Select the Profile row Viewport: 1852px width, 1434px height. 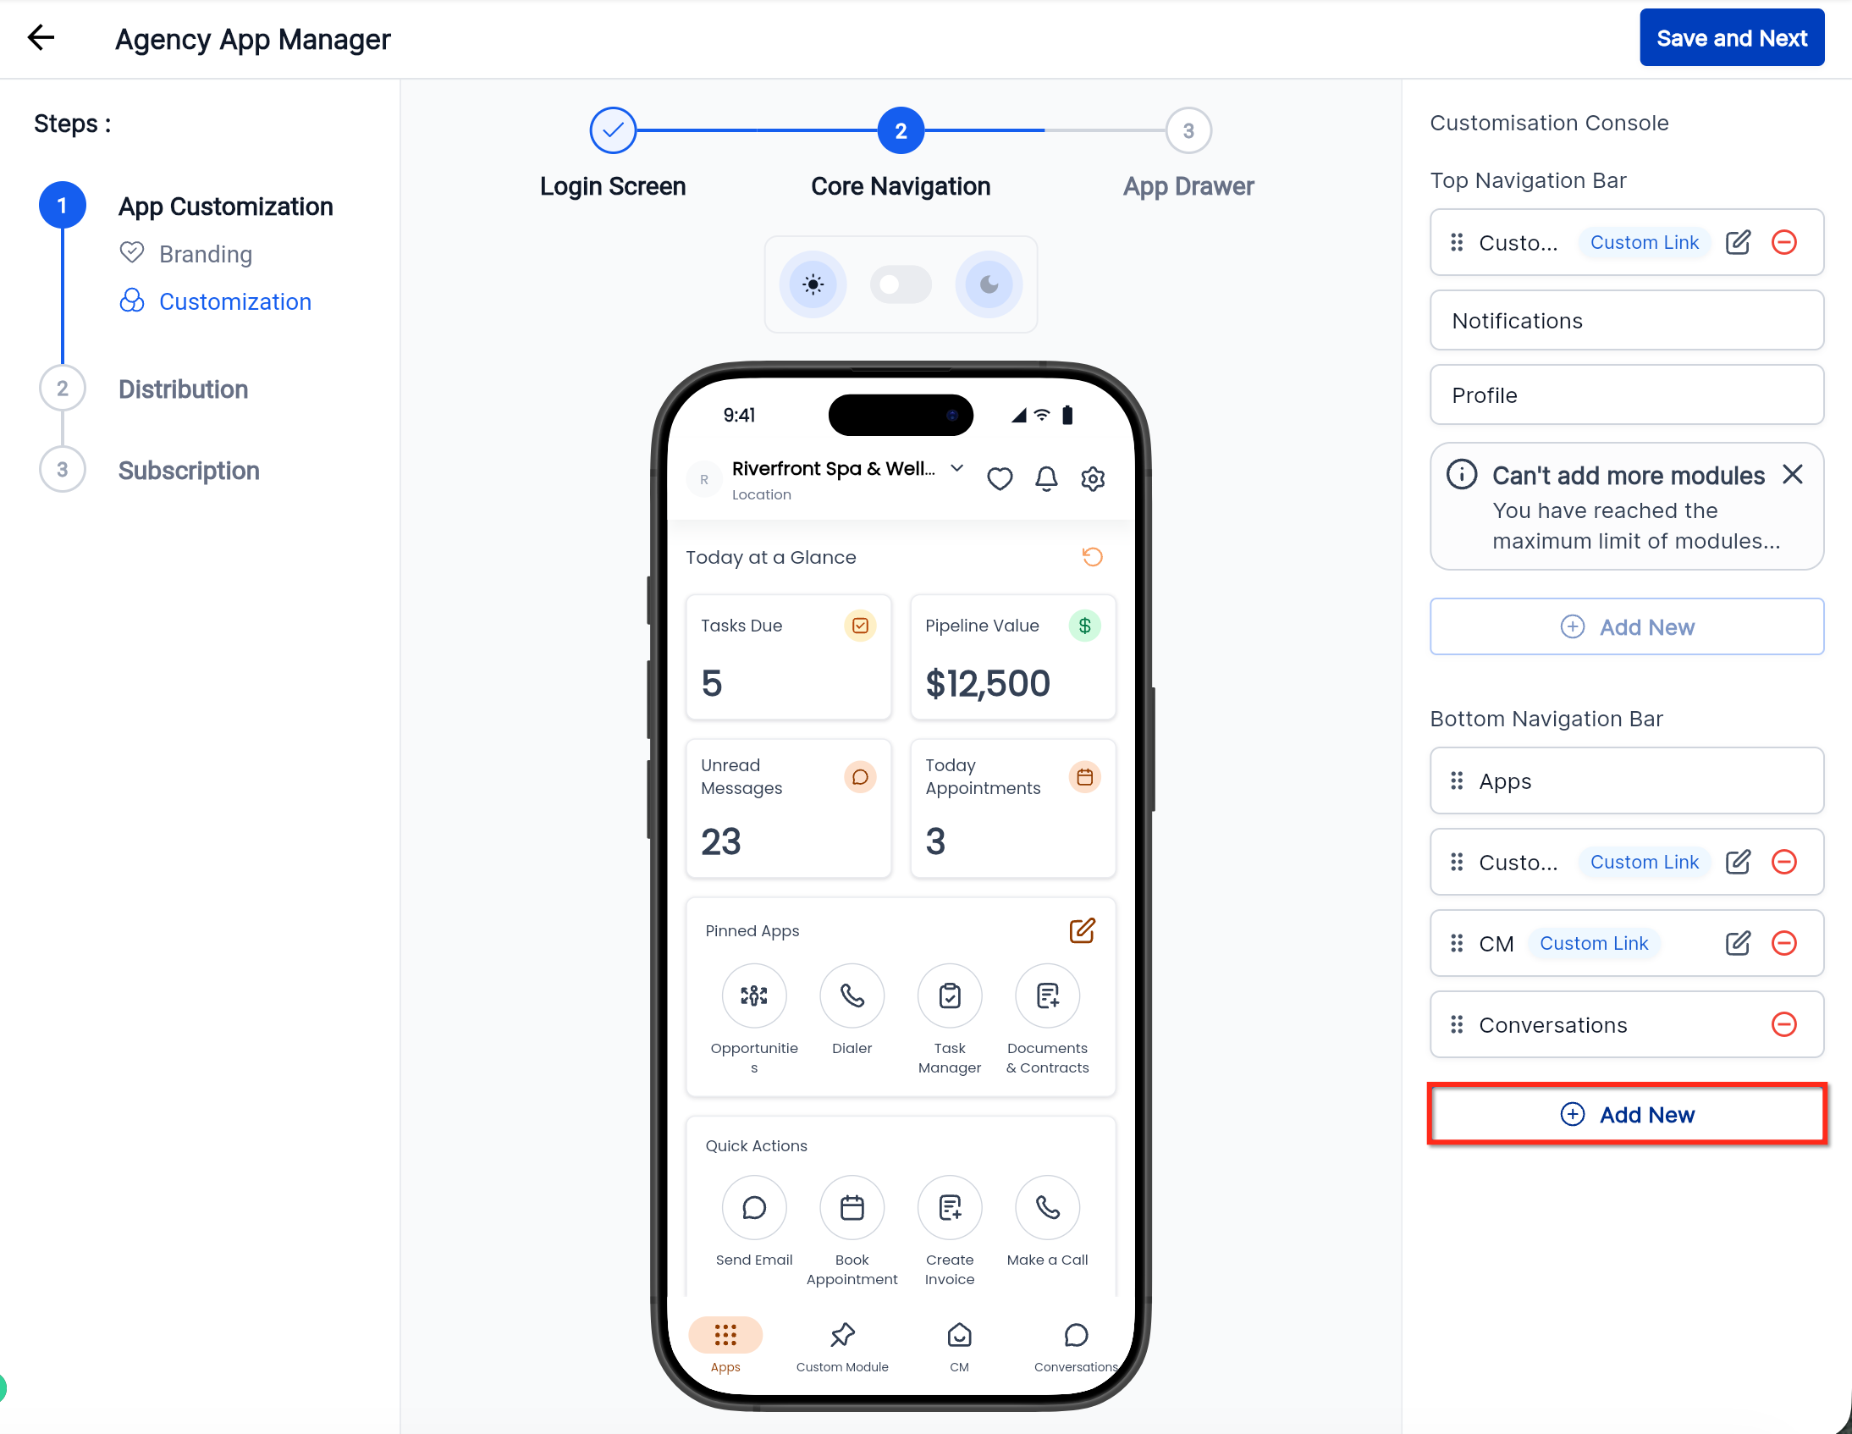[x=1627, y=395]
